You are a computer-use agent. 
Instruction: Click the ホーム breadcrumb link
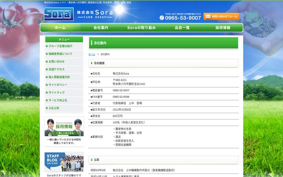(92, 54)
